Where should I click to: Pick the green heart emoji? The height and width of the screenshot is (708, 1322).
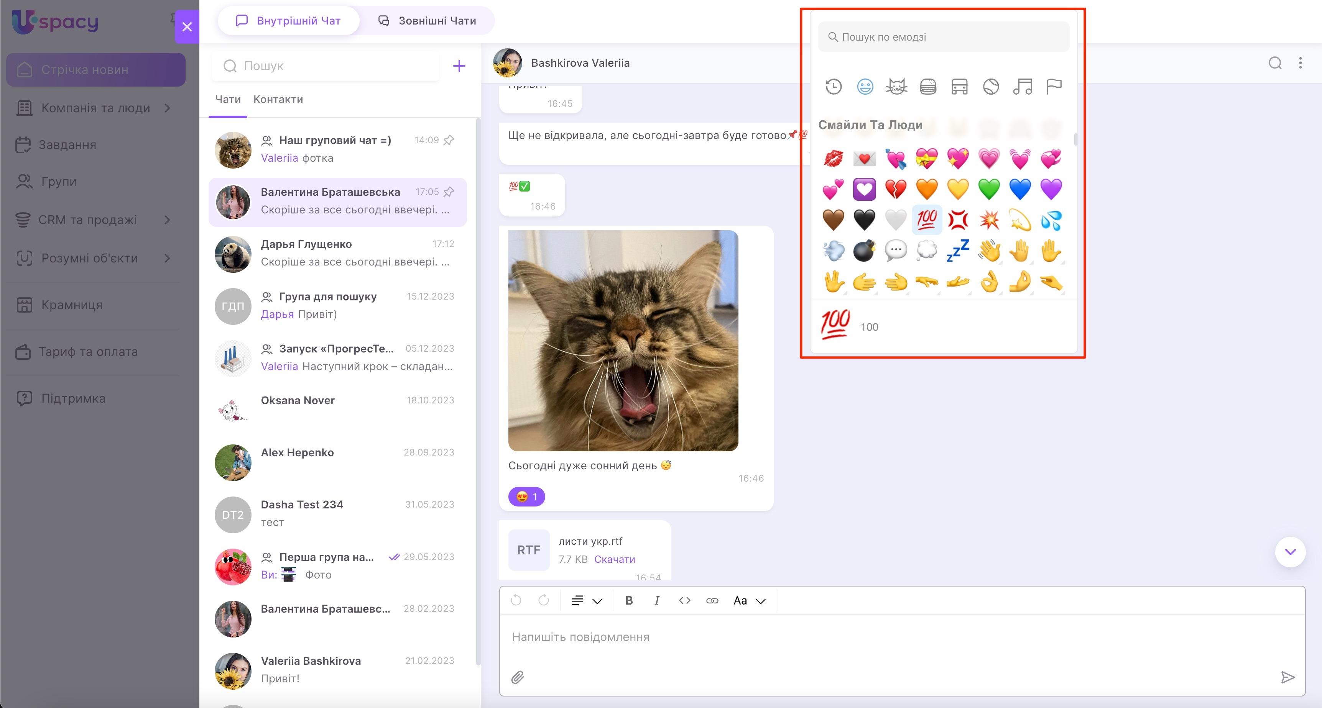tap(989, 188)
